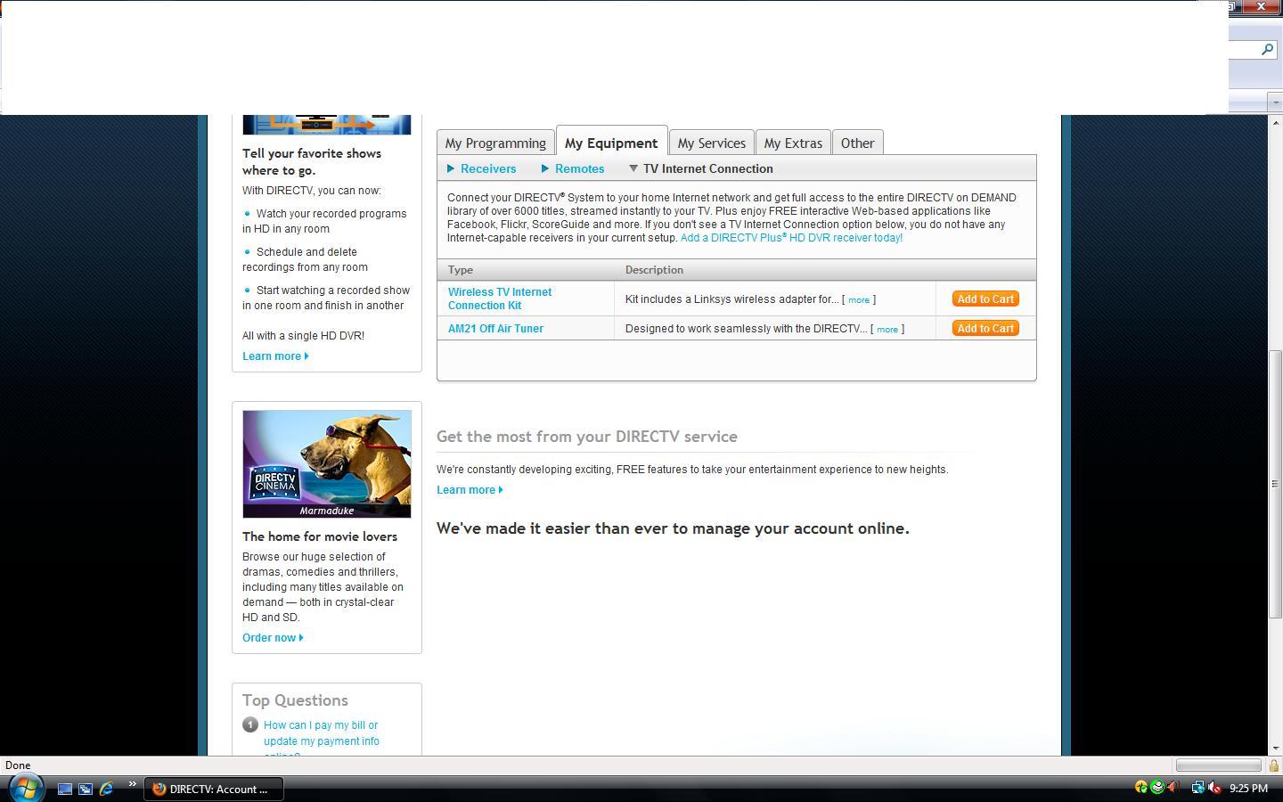Click the Marmaduke DIRECTV Cinema thumbnail
The height and width of the screenshot is (802, 1283).
pos(327,464)
